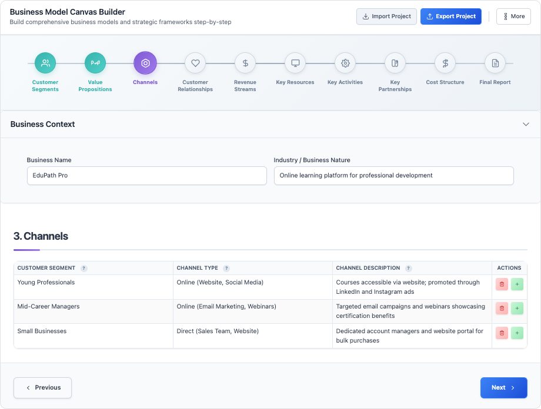Screen dimensions: 541x409
Task: Edit the LinkedIn and Instagram ads description
Action: pyautogui.click(x=412, y=287)
